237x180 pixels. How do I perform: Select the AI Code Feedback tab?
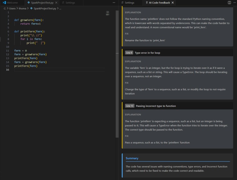point(159,3)
